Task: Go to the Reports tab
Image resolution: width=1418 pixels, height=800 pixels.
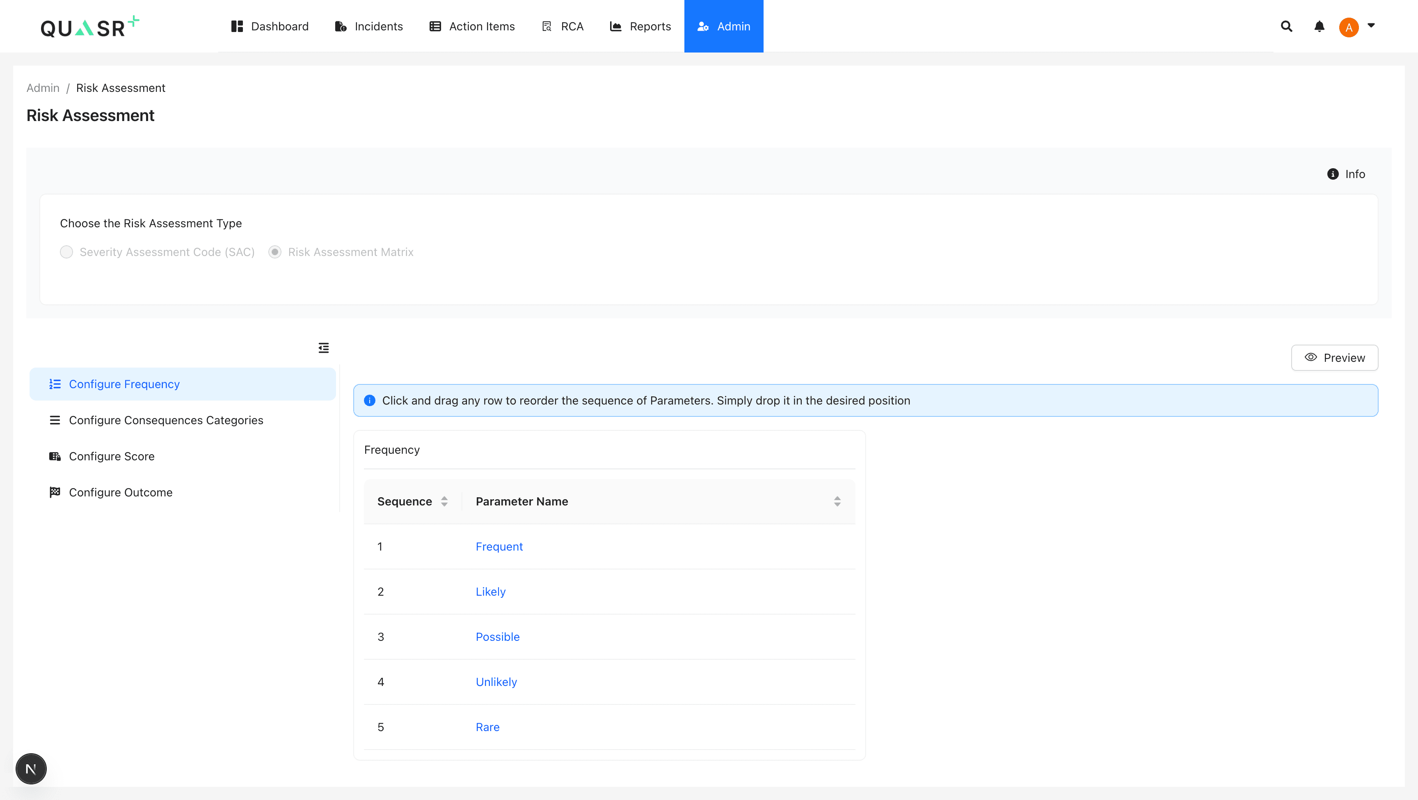Action: (x=640, y=26)
